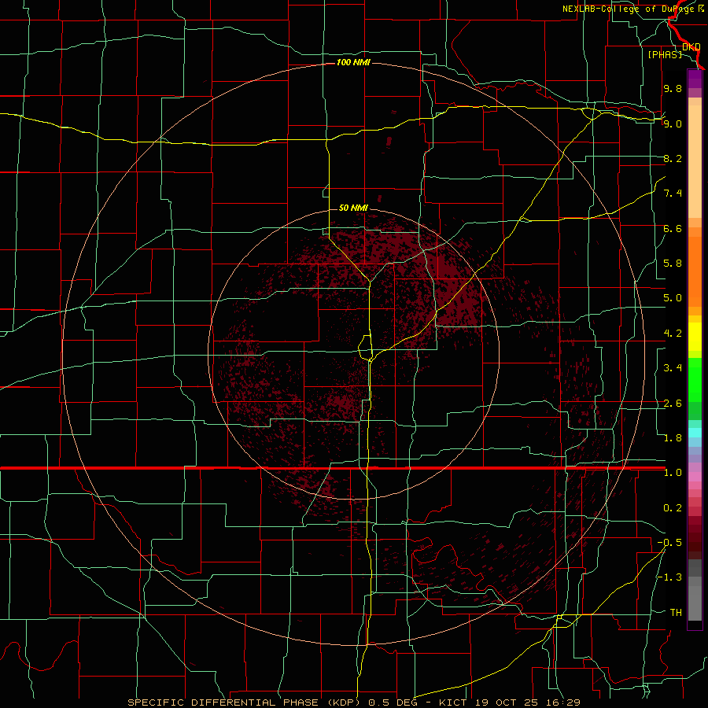Click the 100 NMI range ring label
The height and width of the screenshot is (708, 708).
[353, 62]
